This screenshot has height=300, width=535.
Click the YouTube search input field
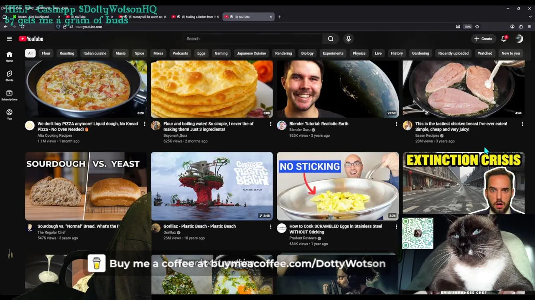point(252,39)
